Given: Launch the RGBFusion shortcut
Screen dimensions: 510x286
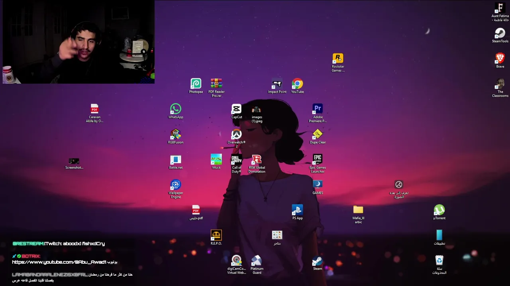Looking at the screenshot, I should point(176,137).
